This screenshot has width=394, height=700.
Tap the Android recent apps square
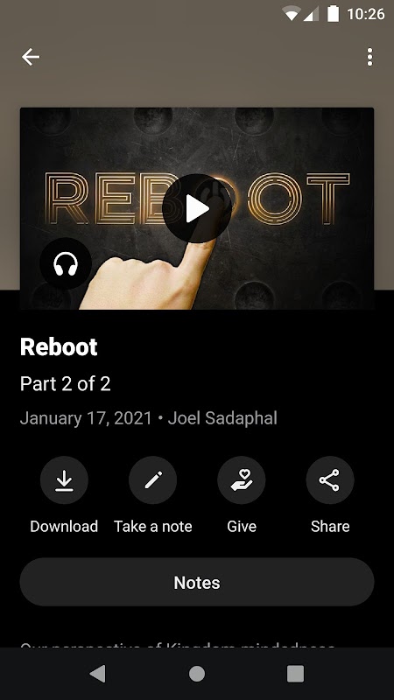295,674
